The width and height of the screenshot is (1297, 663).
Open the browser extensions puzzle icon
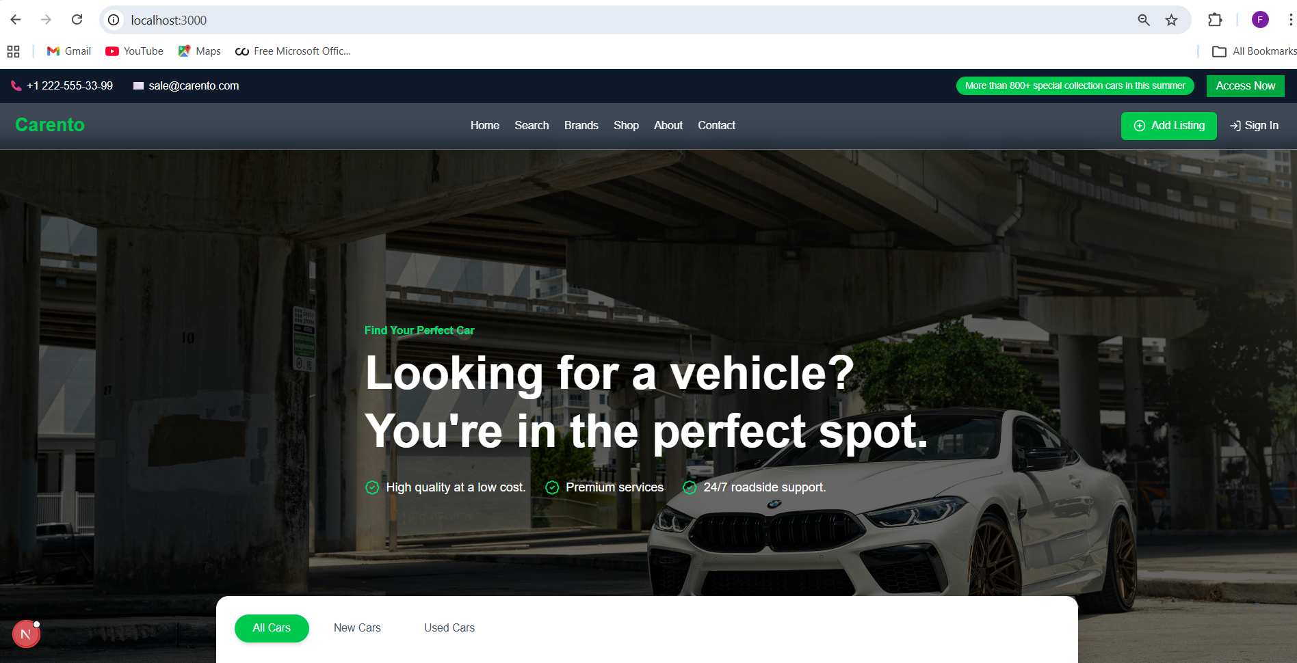point(1215,20)
